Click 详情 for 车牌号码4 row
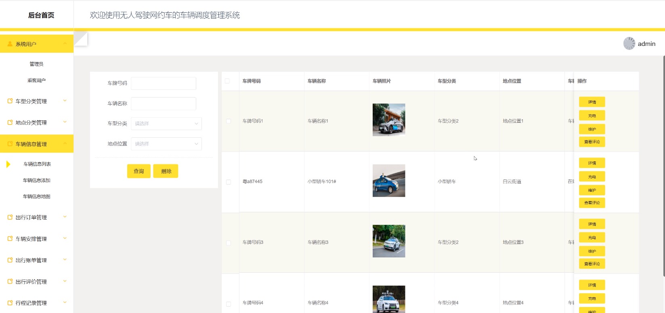The height and width of the screenshot is (313, 665). tap(592, 285)
